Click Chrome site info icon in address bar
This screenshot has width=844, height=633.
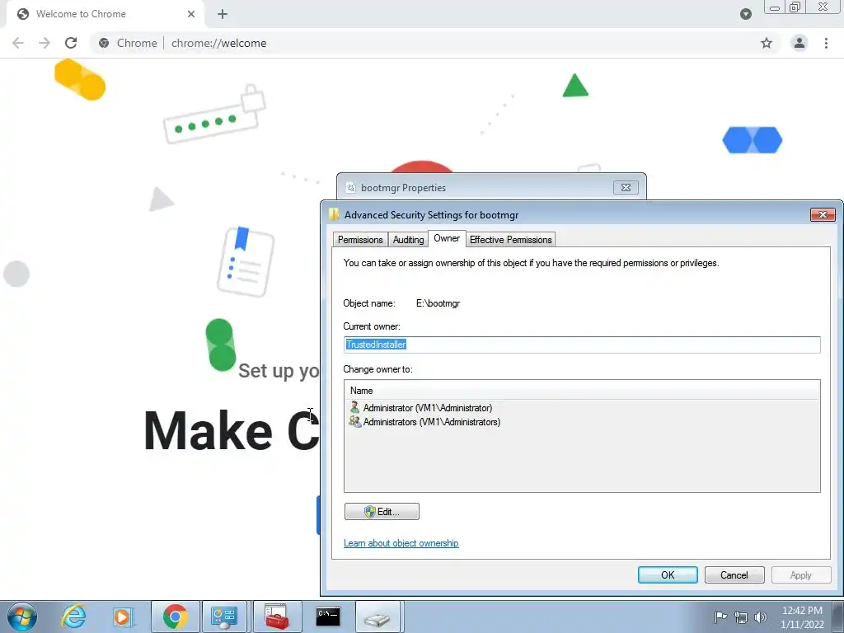click(104, 43)
